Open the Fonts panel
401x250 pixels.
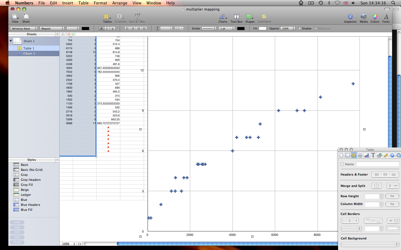pos(386,18)
